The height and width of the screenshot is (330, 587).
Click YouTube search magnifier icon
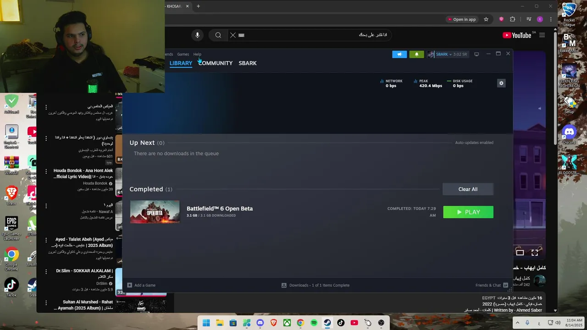tap(218, 35)
